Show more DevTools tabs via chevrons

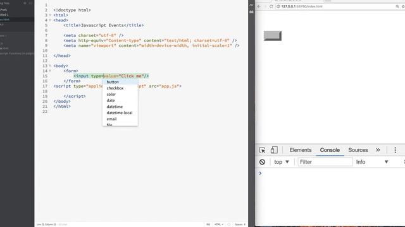click(378, 150)
